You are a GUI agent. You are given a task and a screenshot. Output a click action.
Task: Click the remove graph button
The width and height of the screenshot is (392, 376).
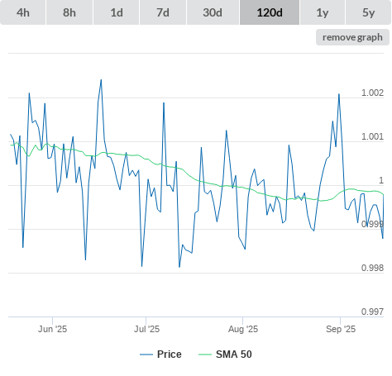(352, 37)
